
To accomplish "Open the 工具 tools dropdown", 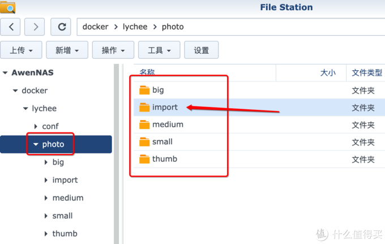I will (160, 50).
